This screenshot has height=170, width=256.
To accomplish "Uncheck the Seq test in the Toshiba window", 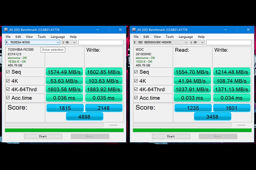I will click(8, 72).
